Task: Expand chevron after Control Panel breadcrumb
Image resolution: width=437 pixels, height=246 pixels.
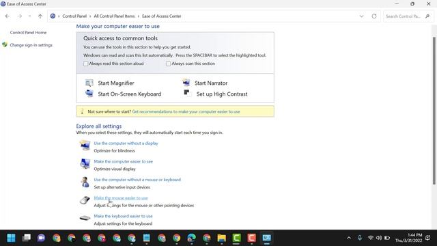Action: point(90,16)
